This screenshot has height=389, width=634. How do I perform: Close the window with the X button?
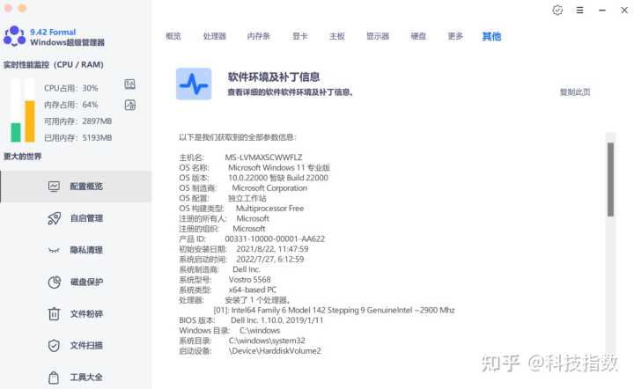click(624, 10)
